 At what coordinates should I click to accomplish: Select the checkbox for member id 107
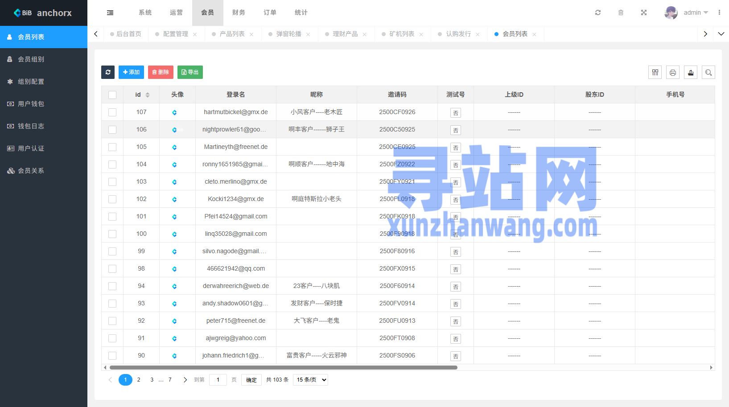tap(112, 112)
